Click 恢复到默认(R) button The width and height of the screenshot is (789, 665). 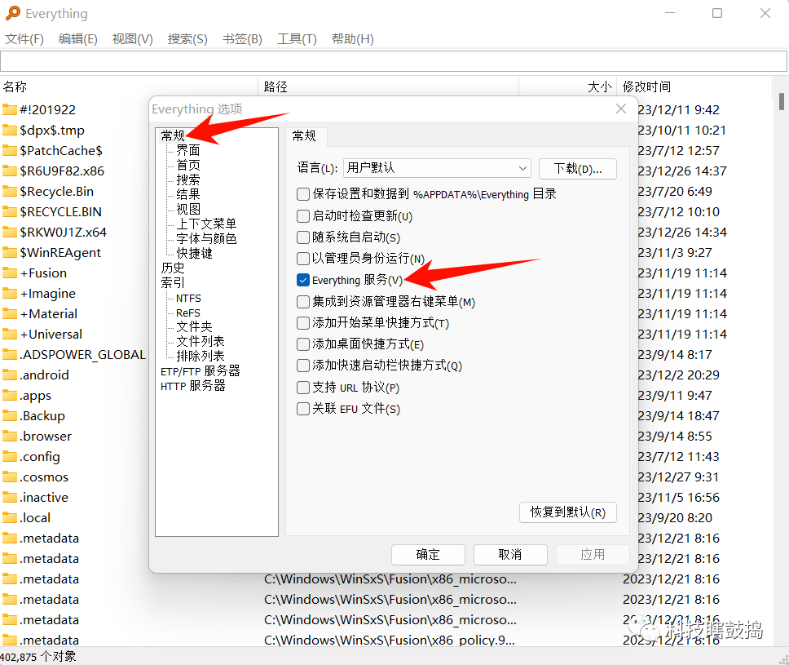567,512
